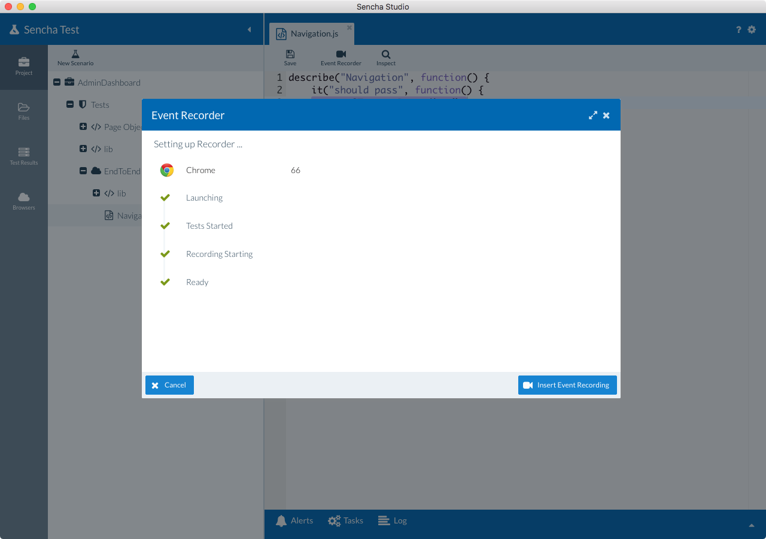Click the Tests Started status text

tap(209, 226)
